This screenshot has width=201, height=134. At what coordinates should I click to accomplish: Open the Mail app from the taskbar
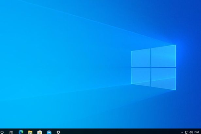point(49,132)
